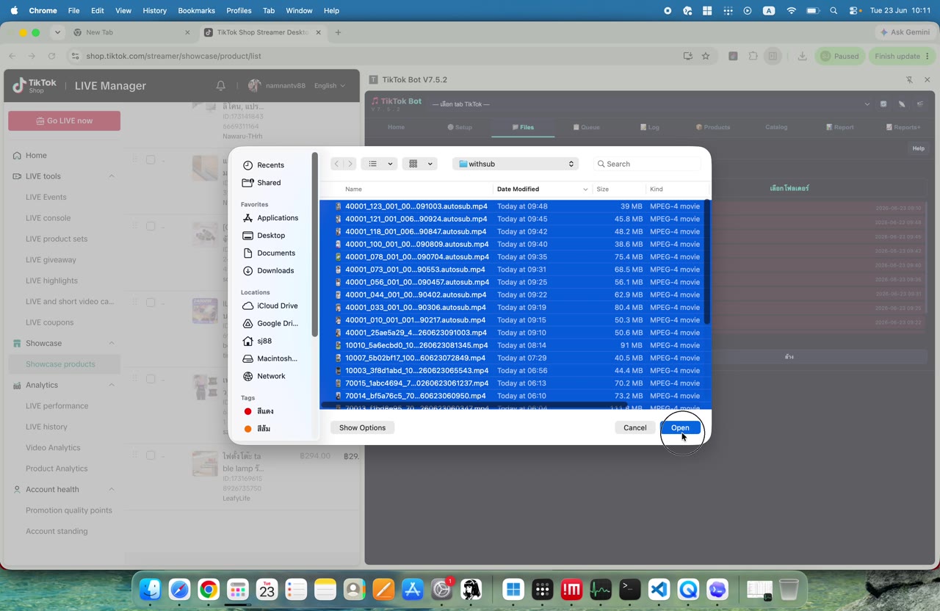Open LIVE console link

click(x=48, y=218)
